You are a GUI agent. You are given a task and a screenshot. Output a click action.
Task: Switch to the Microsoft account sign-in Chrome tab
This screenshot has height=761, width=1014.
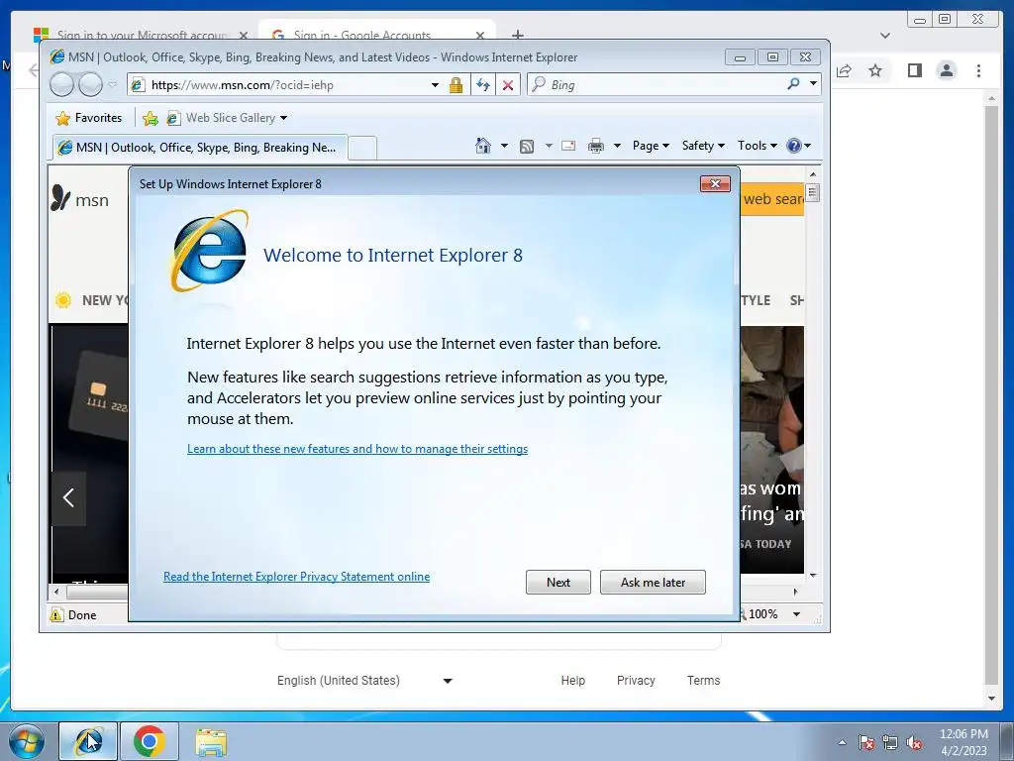141,35
